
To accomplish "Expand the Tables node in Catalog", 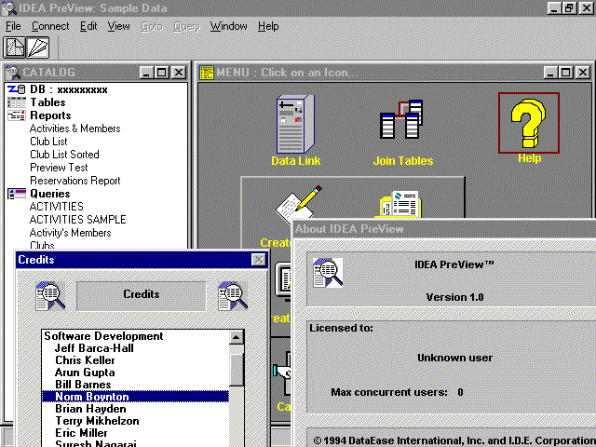I will tap(47, 102).
